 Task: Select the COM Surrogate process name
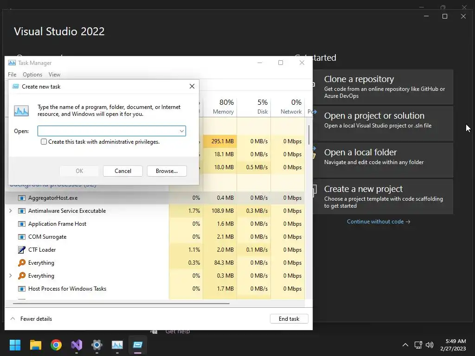(47, 237)
